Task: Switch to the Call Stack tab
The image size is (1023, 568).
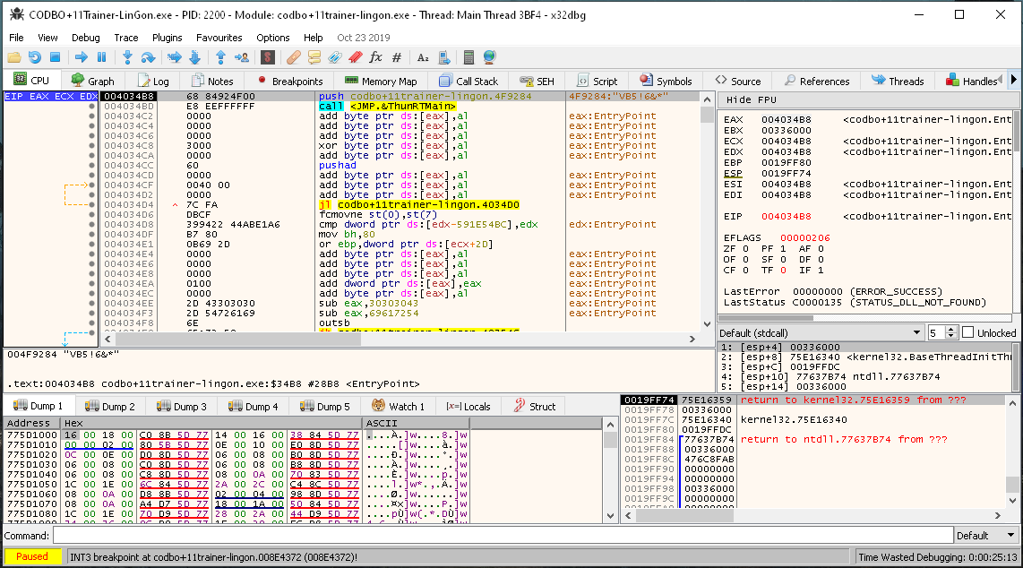Action: pyautogui.click(x=469, y=81)
